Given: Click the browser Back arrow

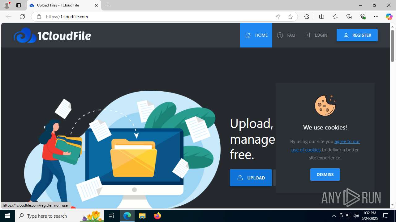Looking at the screenshot, I should tap(9, 17).
